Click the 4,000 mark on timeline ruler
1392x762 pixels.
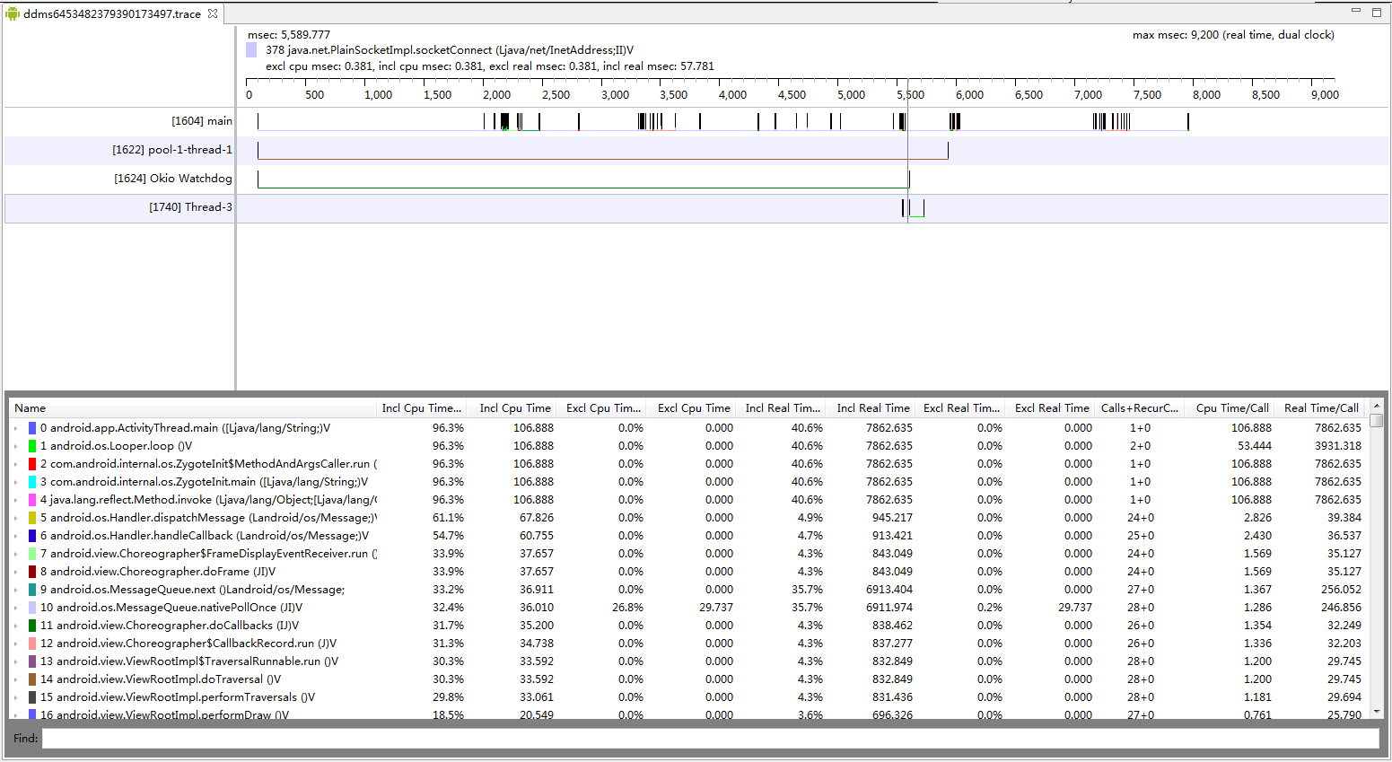732,94
